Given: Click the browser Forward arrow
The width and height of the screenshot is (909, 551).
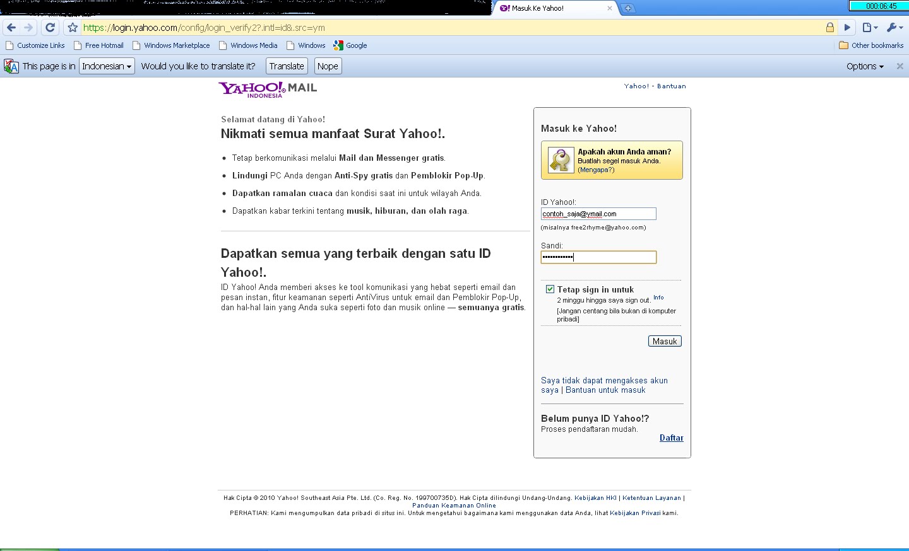Looking at the screenshot, I should tap(28, 27).
